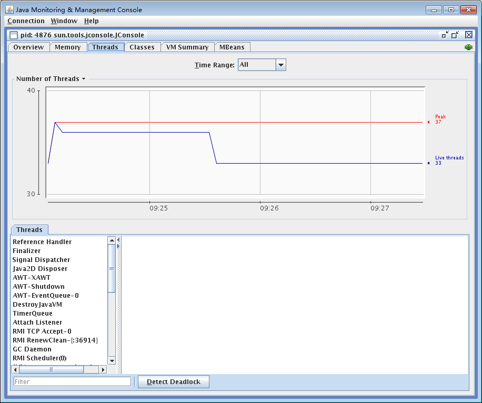Viewport: 482px width, 403px height.
Task: Expand the Number of Threads chart menu
Action: coord(51,79)
